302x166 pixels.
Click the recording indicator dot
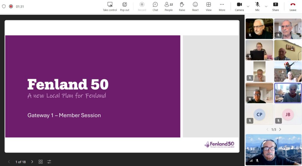(11, 6)
